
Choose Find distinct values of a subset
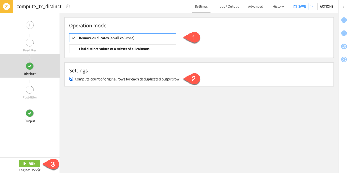point(122,49)
